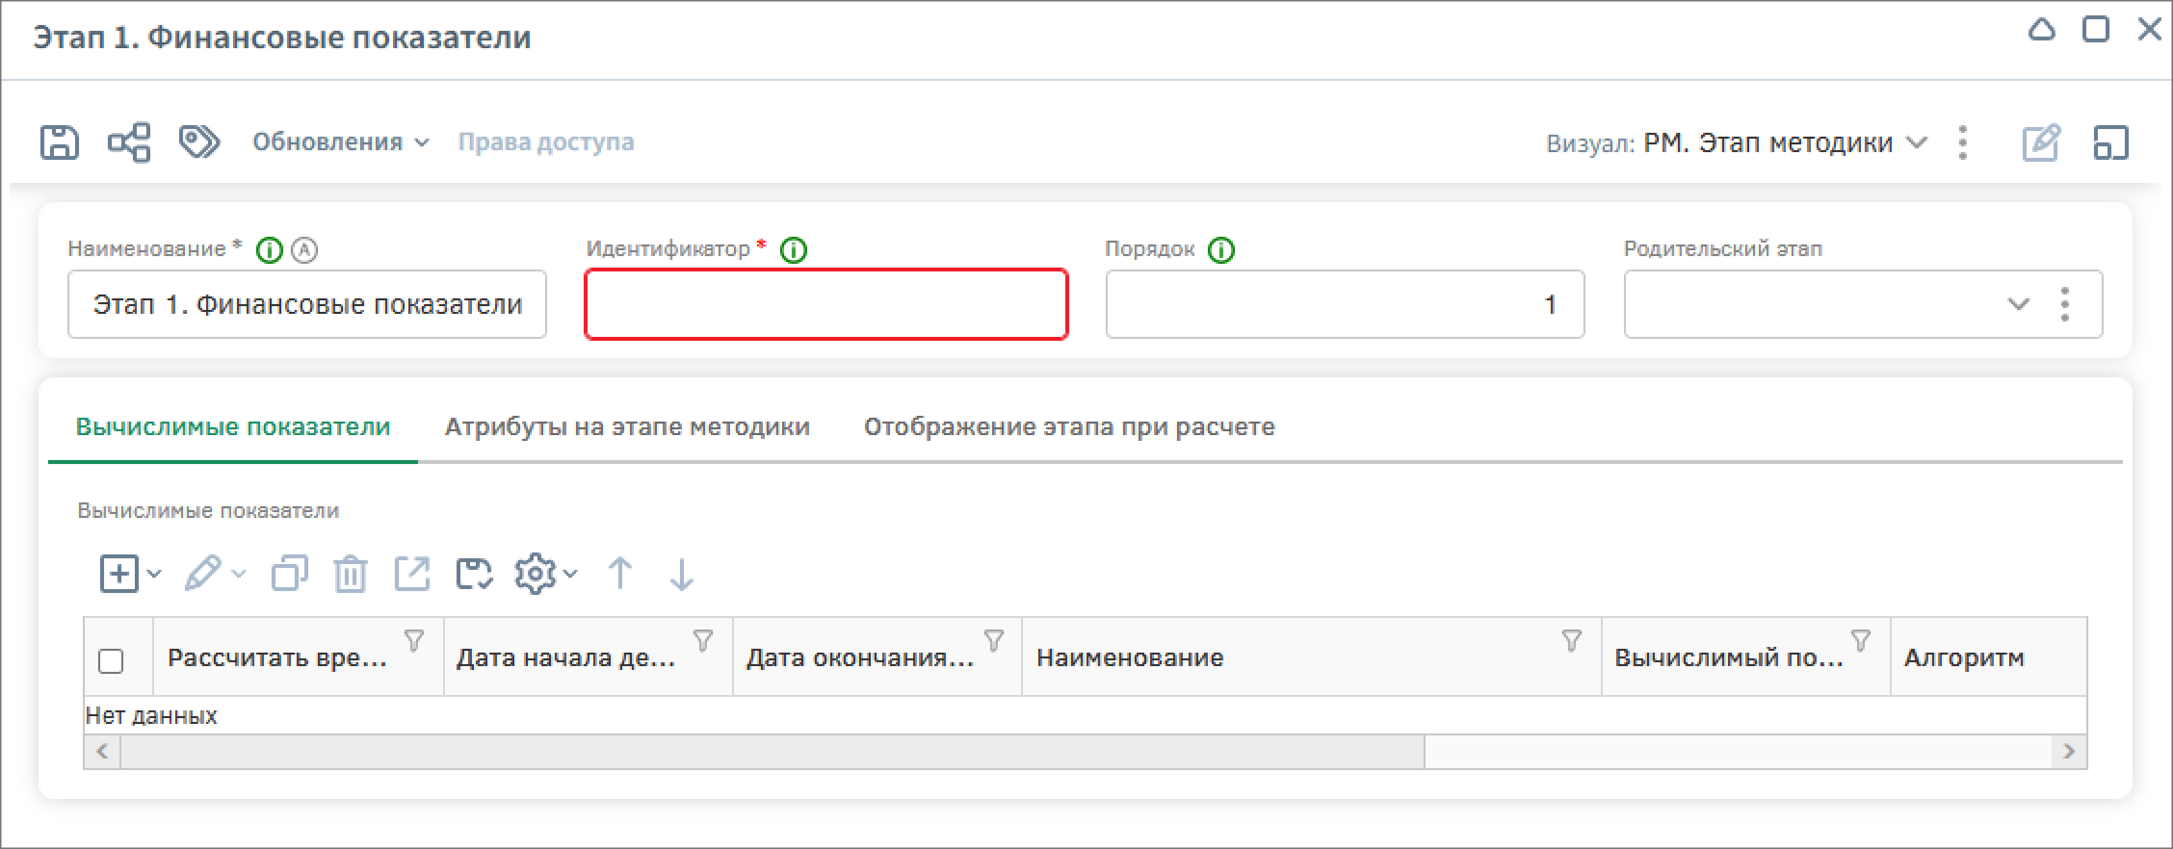Expand the arrow next to add icon

tap(154, 575)
